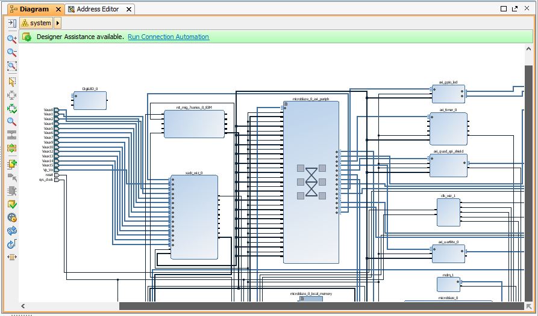Expand the interface plus on axi_uartlite_0 block
538x316 pixels.
point(431,249)
